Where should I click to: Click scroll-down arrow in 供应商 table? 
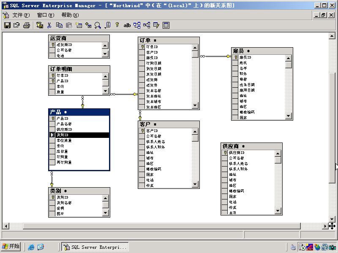point(278,211)
